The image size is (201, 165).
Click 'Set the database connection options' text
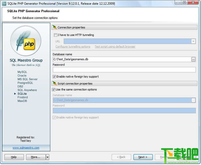coord(35,18)
